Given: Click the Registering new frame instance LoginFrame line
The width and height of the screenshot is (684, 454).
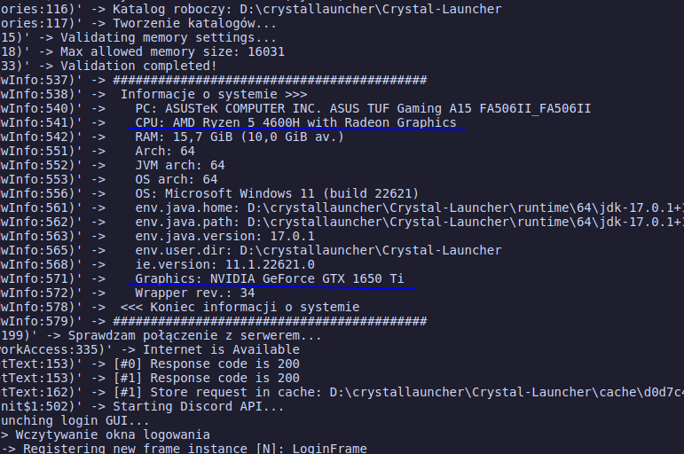Looking at the screenshot, I should (x=195, y=448).
